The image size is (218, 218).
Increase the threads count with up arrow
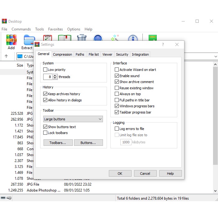[55, 75]
